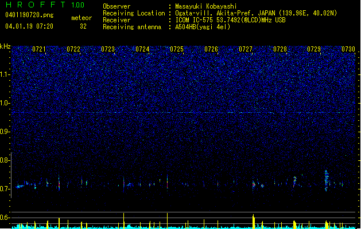Click the date stamp 04.01.19 07:20
Image resolution: width=361 pixels, height=229 pixels.
(x=29, y=26)
